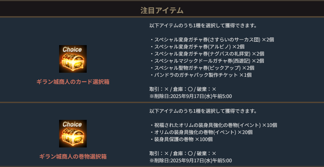Select the ナグバスの礼拝堂 gacha ticket line

(x=207, y=54)
